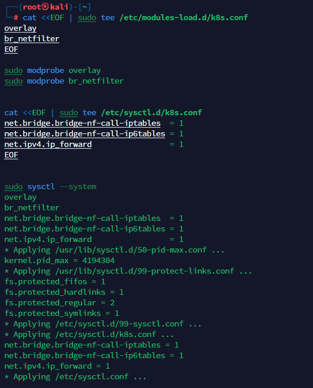Click the sysctl command word
This screenshot has width=313, height=388.
(x=41, y=186)
